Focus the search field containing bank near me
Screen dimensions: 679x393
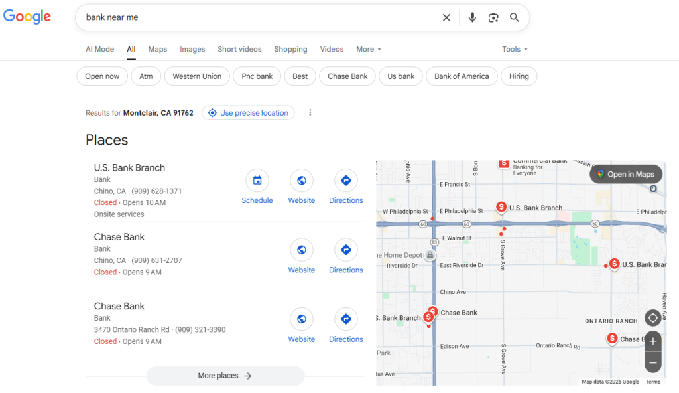[x=260, y=17]
